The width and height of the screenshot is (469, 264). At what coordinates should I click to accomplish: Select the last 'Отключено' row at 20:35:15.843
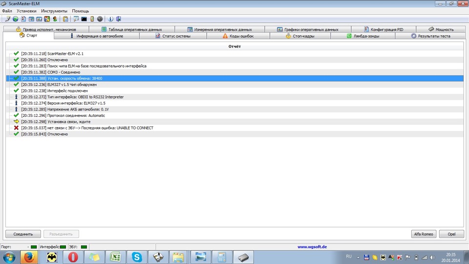pos(235,134)
